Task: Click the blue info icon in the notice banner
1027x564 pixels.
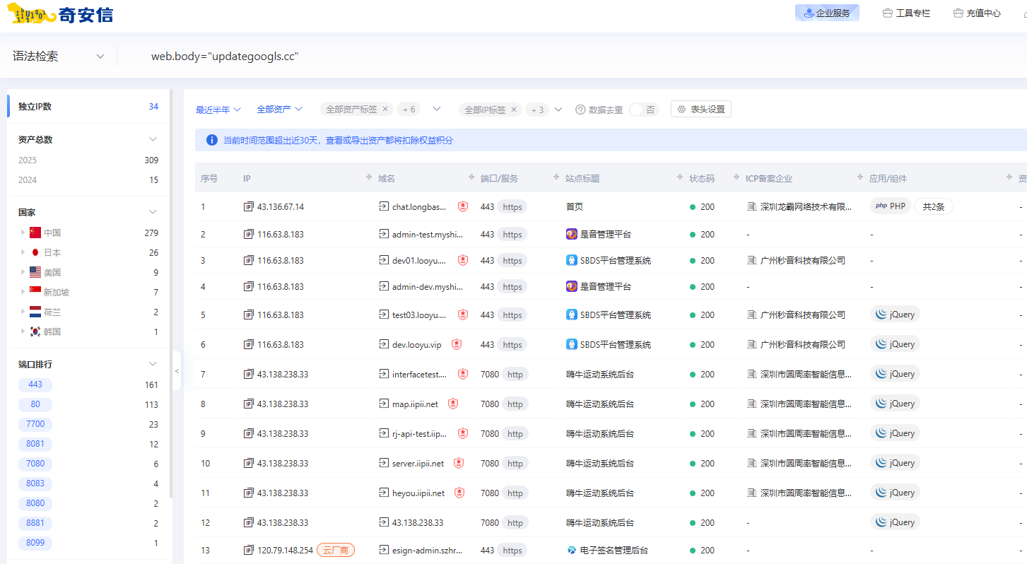Action: pos(211,140)
